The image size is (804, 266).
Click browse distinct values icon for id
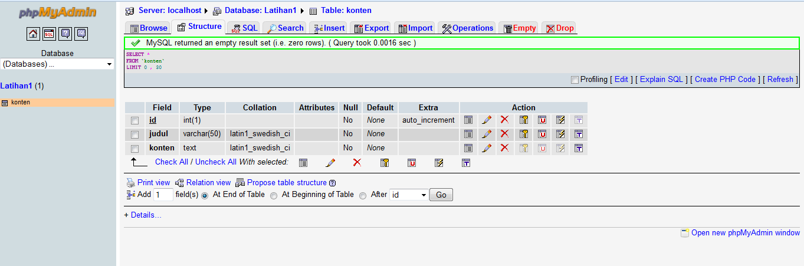(x=468, y=120)
